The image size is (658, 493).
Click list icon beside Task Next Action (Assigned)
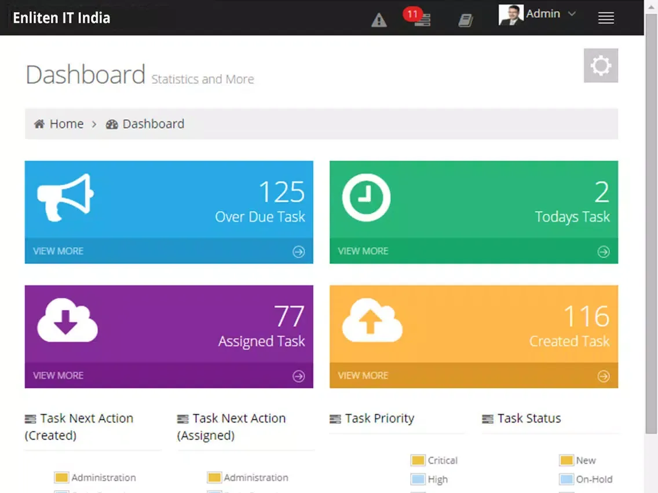[183, 419]
